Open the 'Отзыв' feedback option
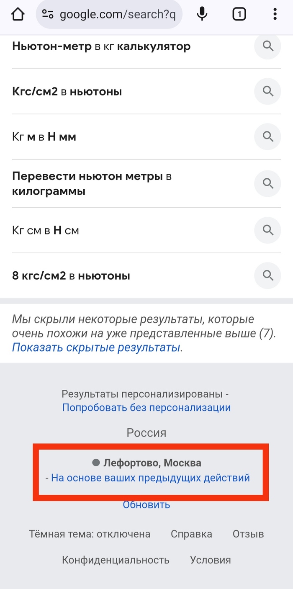Image resolution: width=293 pixels, height=589 pixels. click(248, 534)
